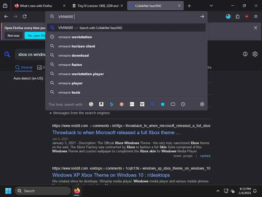Close the CollabNet SearXNG tab
Screen dimensions: 262x197
179,6
